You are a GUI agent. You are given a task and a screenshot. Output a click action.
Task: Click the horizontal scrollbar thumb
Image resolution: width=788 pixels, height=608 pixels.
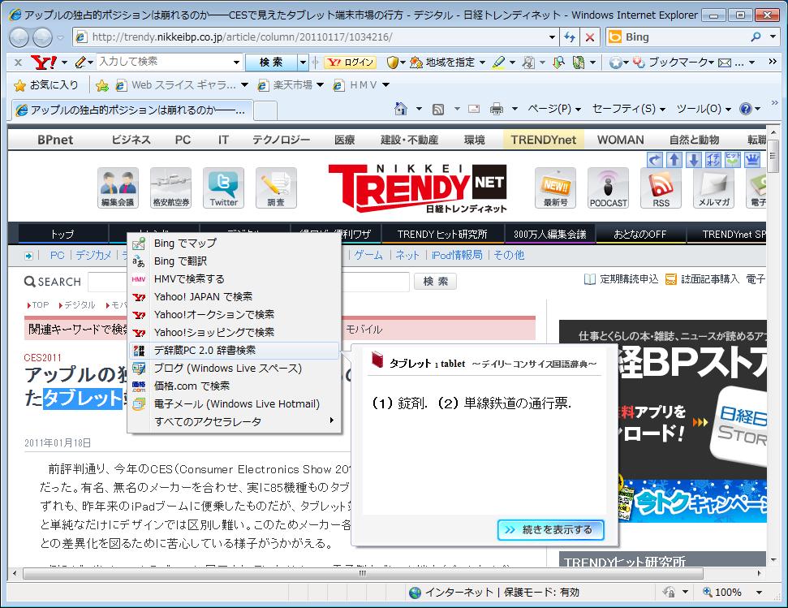[363, 573]
